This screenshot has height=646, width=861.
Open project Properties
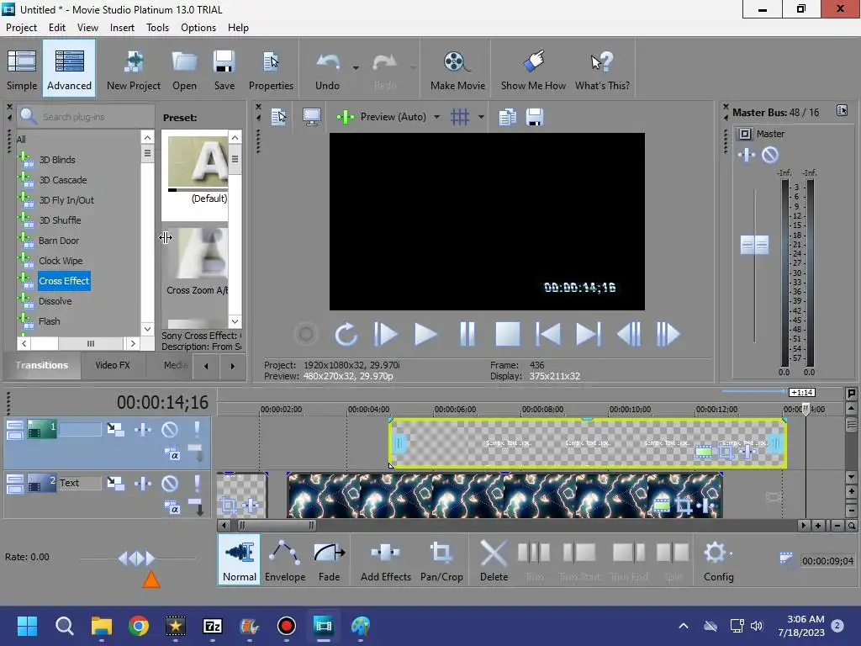tap(271, 69)
